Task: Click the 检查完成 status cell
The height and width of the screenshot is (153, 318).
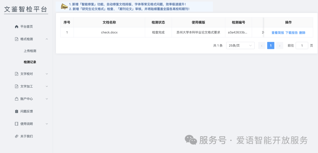Action: pos(158,32)
